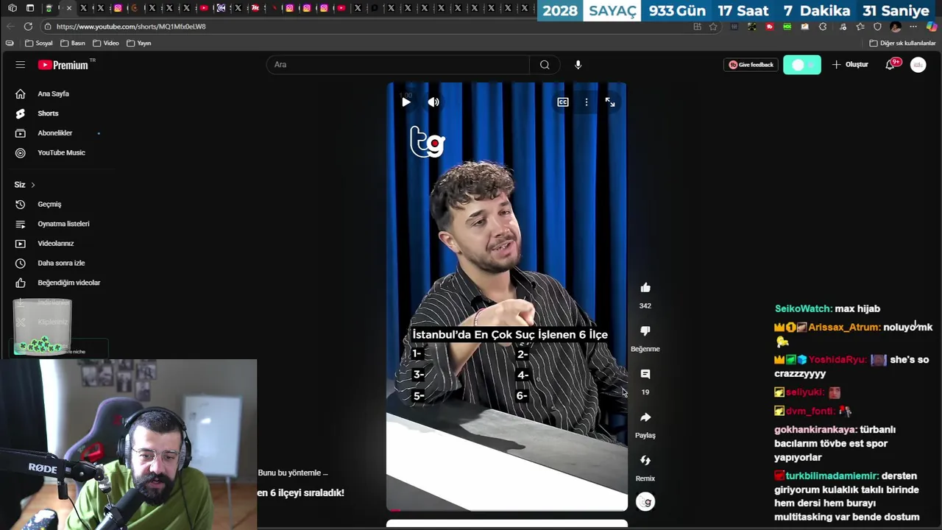Open Ana Sayfa in sidebar

pos(53,93)
